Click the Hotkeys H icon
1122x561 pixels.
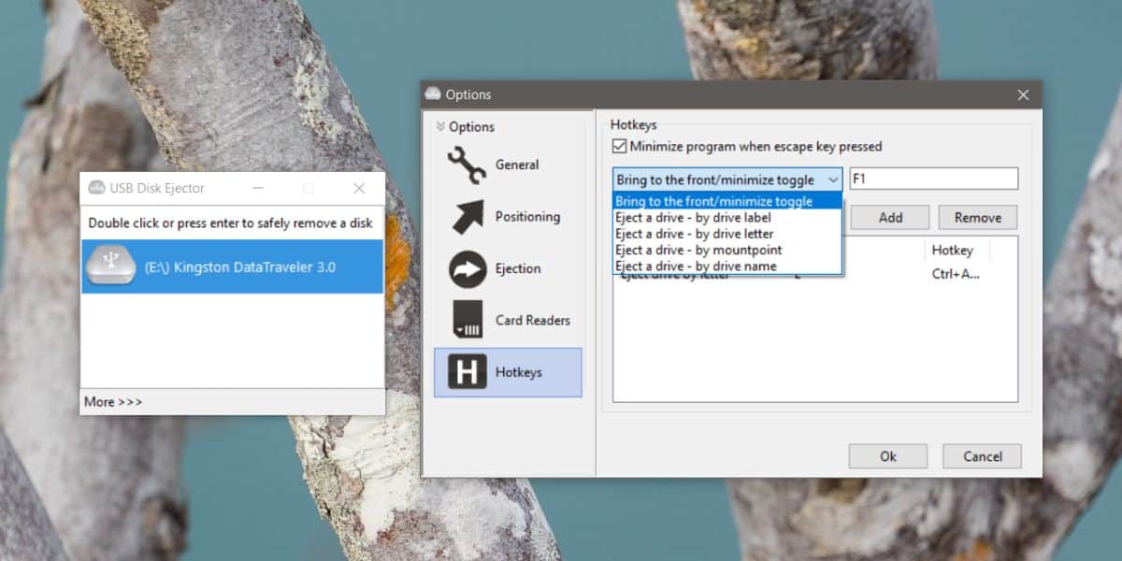[x=467, y=372]
